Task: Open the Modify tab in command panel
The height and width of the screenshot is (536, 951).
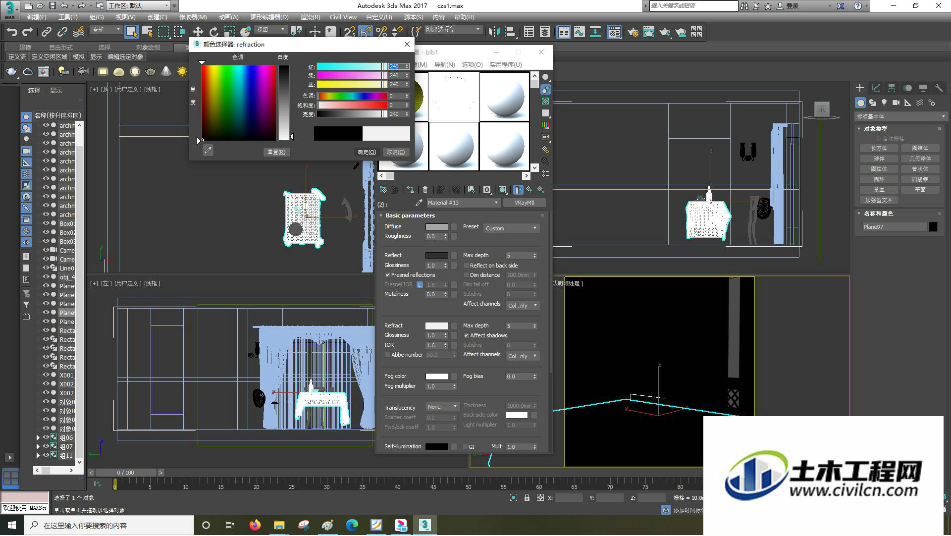Action: (x=876, y=88)
